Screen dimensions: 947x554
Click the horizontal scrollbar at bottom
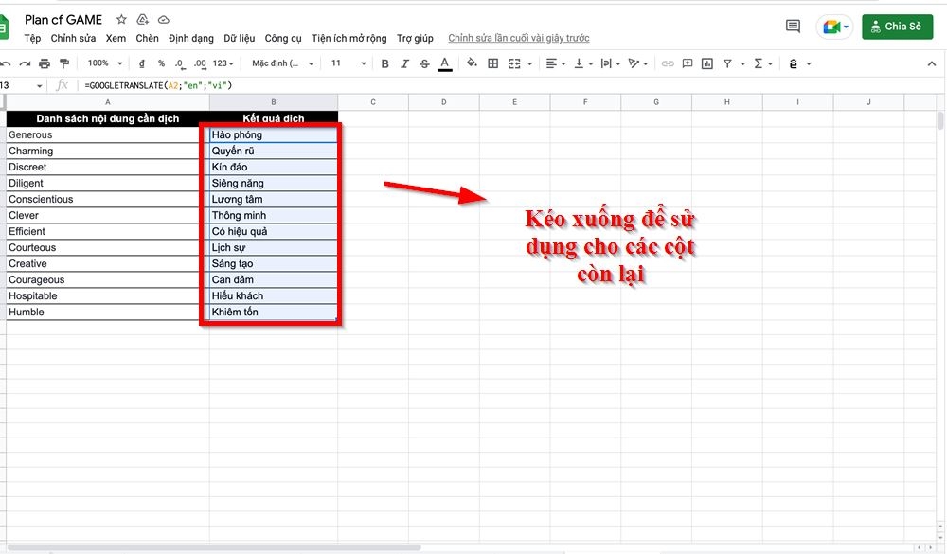tap(214, 547)
